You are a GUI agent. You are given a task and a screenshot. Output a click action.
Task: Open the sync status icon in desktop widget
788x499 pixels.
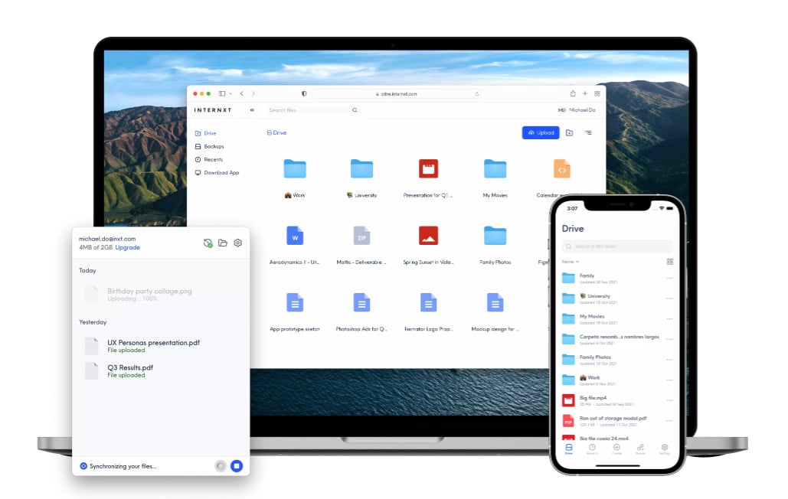tap(208, 243)
